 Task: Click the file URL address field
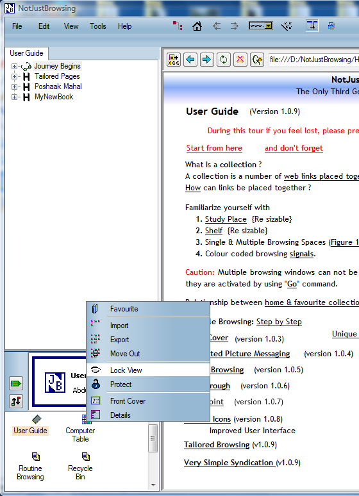pyautogui.click(x=313, y=60)
